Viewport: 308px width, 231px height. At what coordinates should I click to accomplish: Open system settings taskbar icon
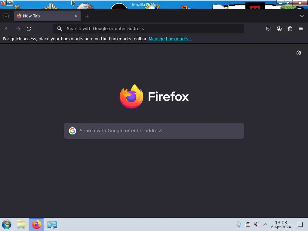tap(52, 224)
